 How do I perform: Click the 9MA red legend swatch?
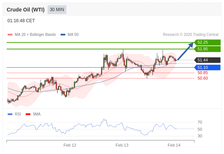point(28,114)
